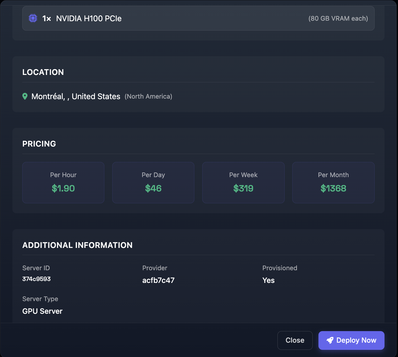398x357 pixels.
Task: Click the ADDITIONAL INFORMATION heading
Action: pyautogui.click(x=77, y=245)
